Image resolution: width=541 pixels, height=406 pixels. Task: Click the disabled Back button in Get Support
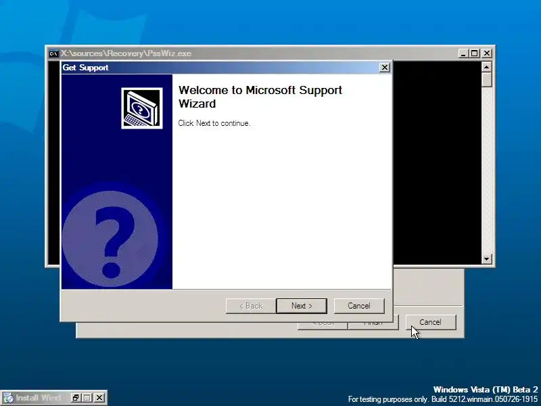251,306
